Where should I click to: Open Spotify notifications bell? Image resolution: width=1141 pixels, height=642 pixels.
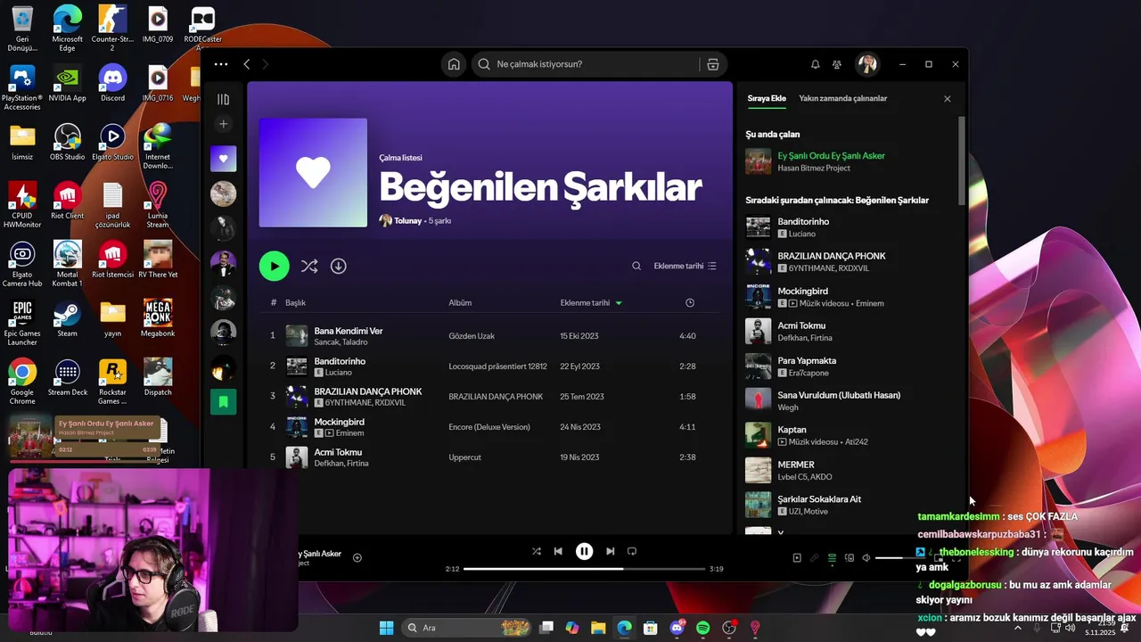(815, 64)
